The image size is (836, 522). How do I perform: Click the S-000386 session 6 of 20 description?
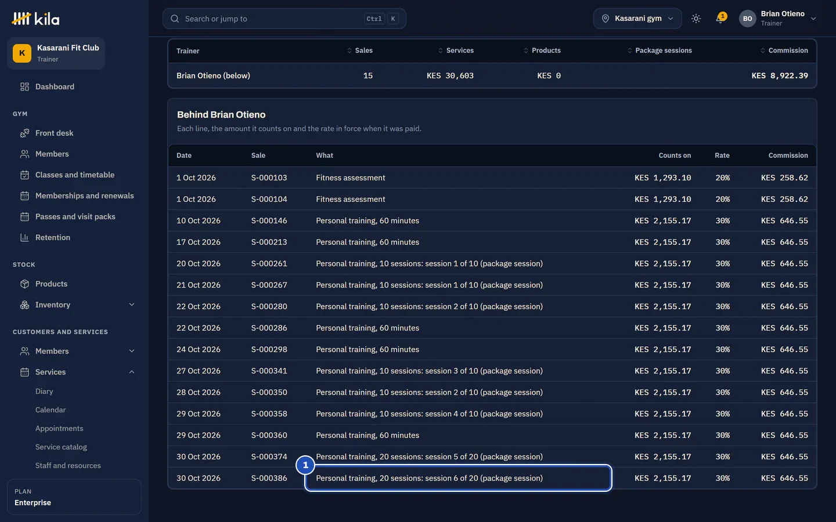(430, 478)
